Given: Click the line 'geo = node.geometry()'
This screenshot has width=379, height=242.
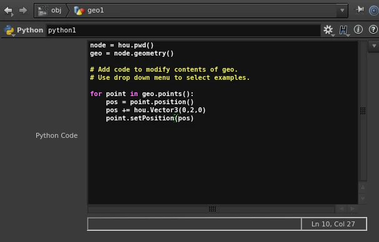Looking at the screenshot, I should click(132, 53).
